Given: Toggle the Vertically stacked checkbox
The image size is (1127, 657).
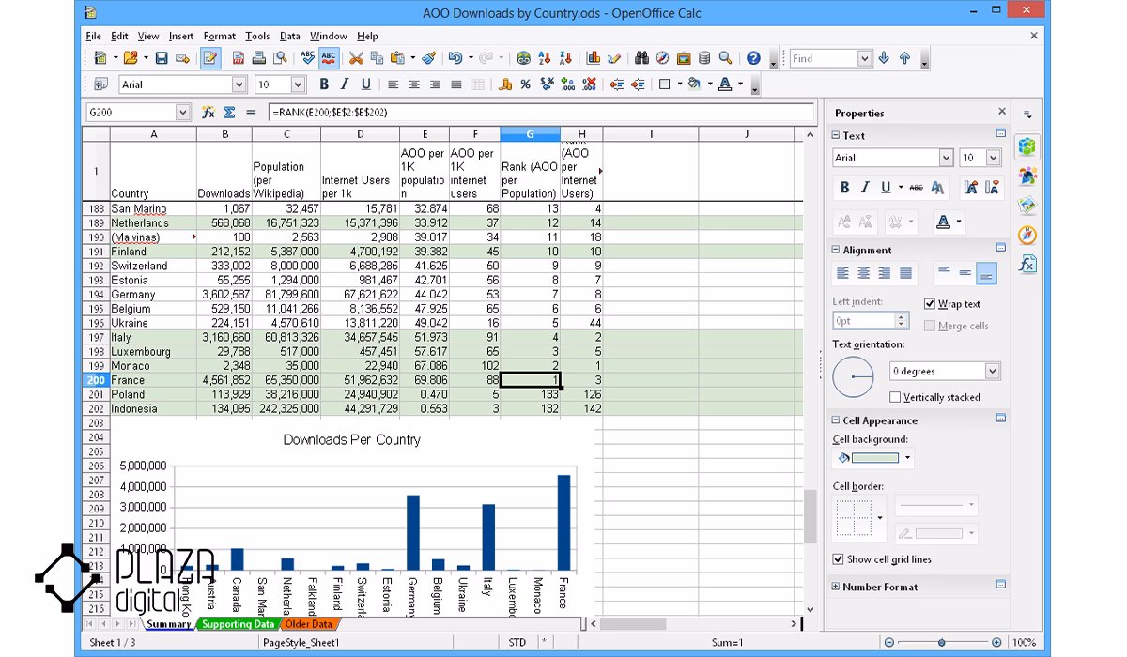Looking at the screenshot, I should 895,397.
